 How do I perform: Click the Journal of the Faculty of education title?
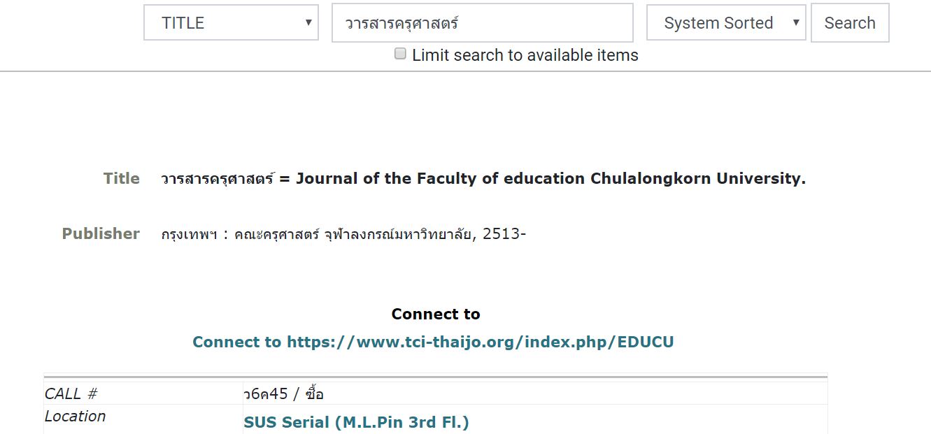(550, 178)
